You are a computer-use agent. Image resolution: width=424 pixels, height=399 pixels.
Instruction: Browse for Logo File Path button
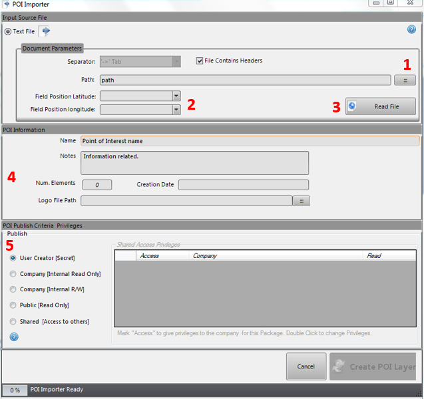point(301,201)
